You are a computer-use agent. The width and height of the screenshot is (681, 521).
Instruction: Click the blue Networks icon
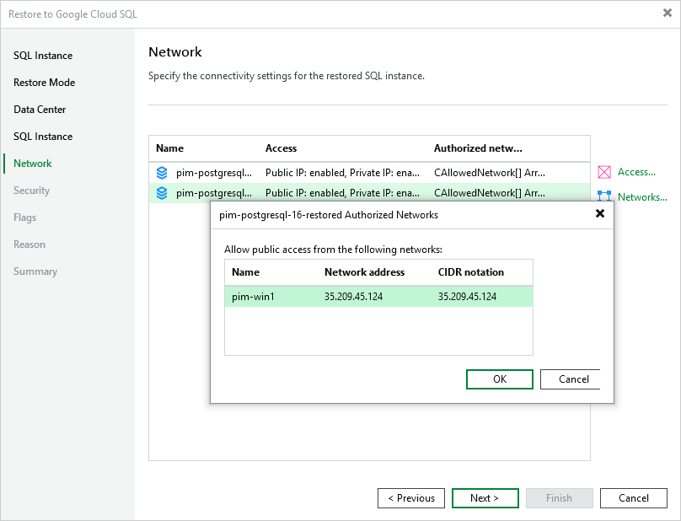(x=604, y=196)
